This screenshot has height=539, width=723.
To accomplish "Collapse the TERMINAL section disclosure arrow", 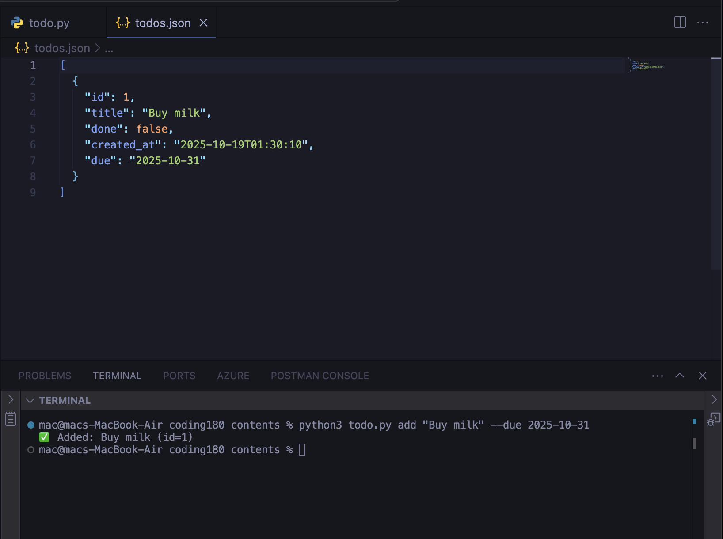I will [x=30, y=400].
